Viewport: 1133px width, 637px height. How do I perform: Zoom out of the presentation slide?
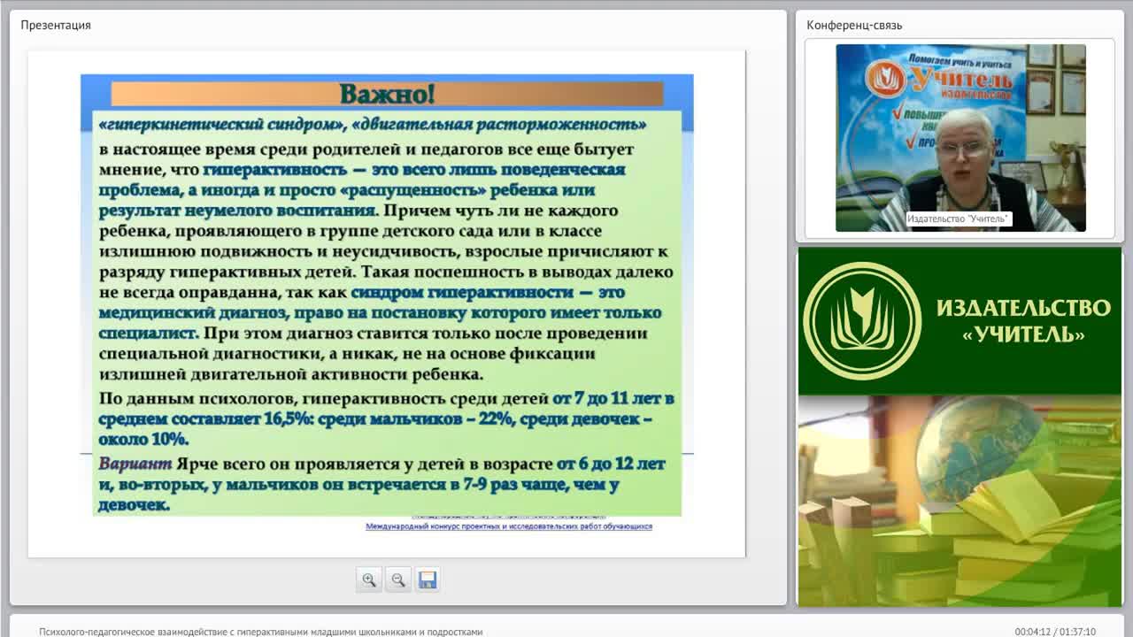[398, 579]
